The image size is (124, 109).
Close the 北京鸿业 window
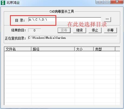point(117,2)
